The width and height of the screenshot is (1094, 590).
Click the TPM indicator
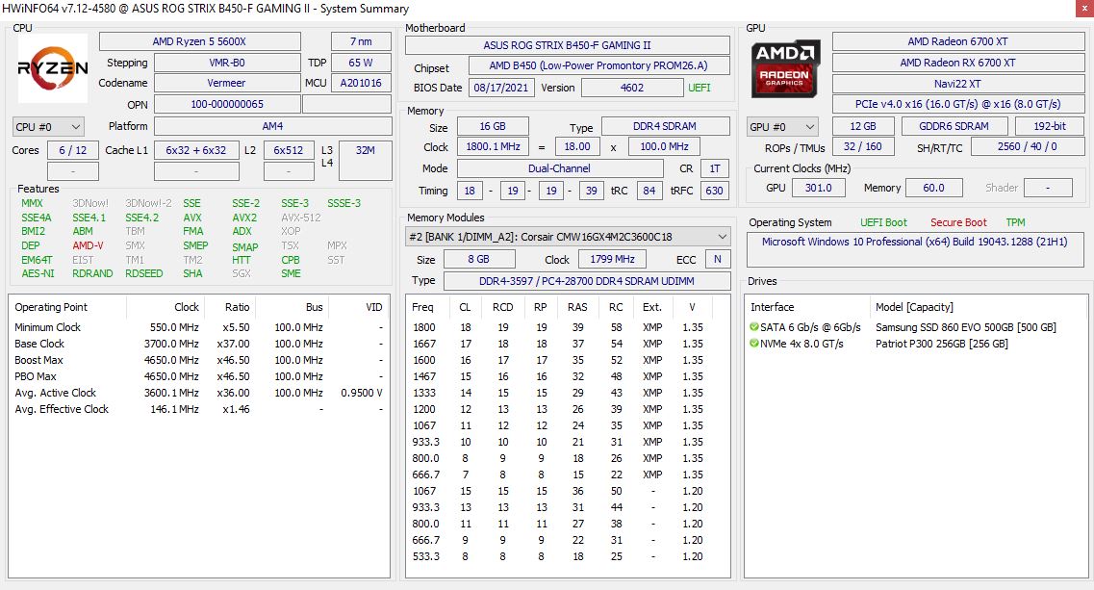[1015, 222]
